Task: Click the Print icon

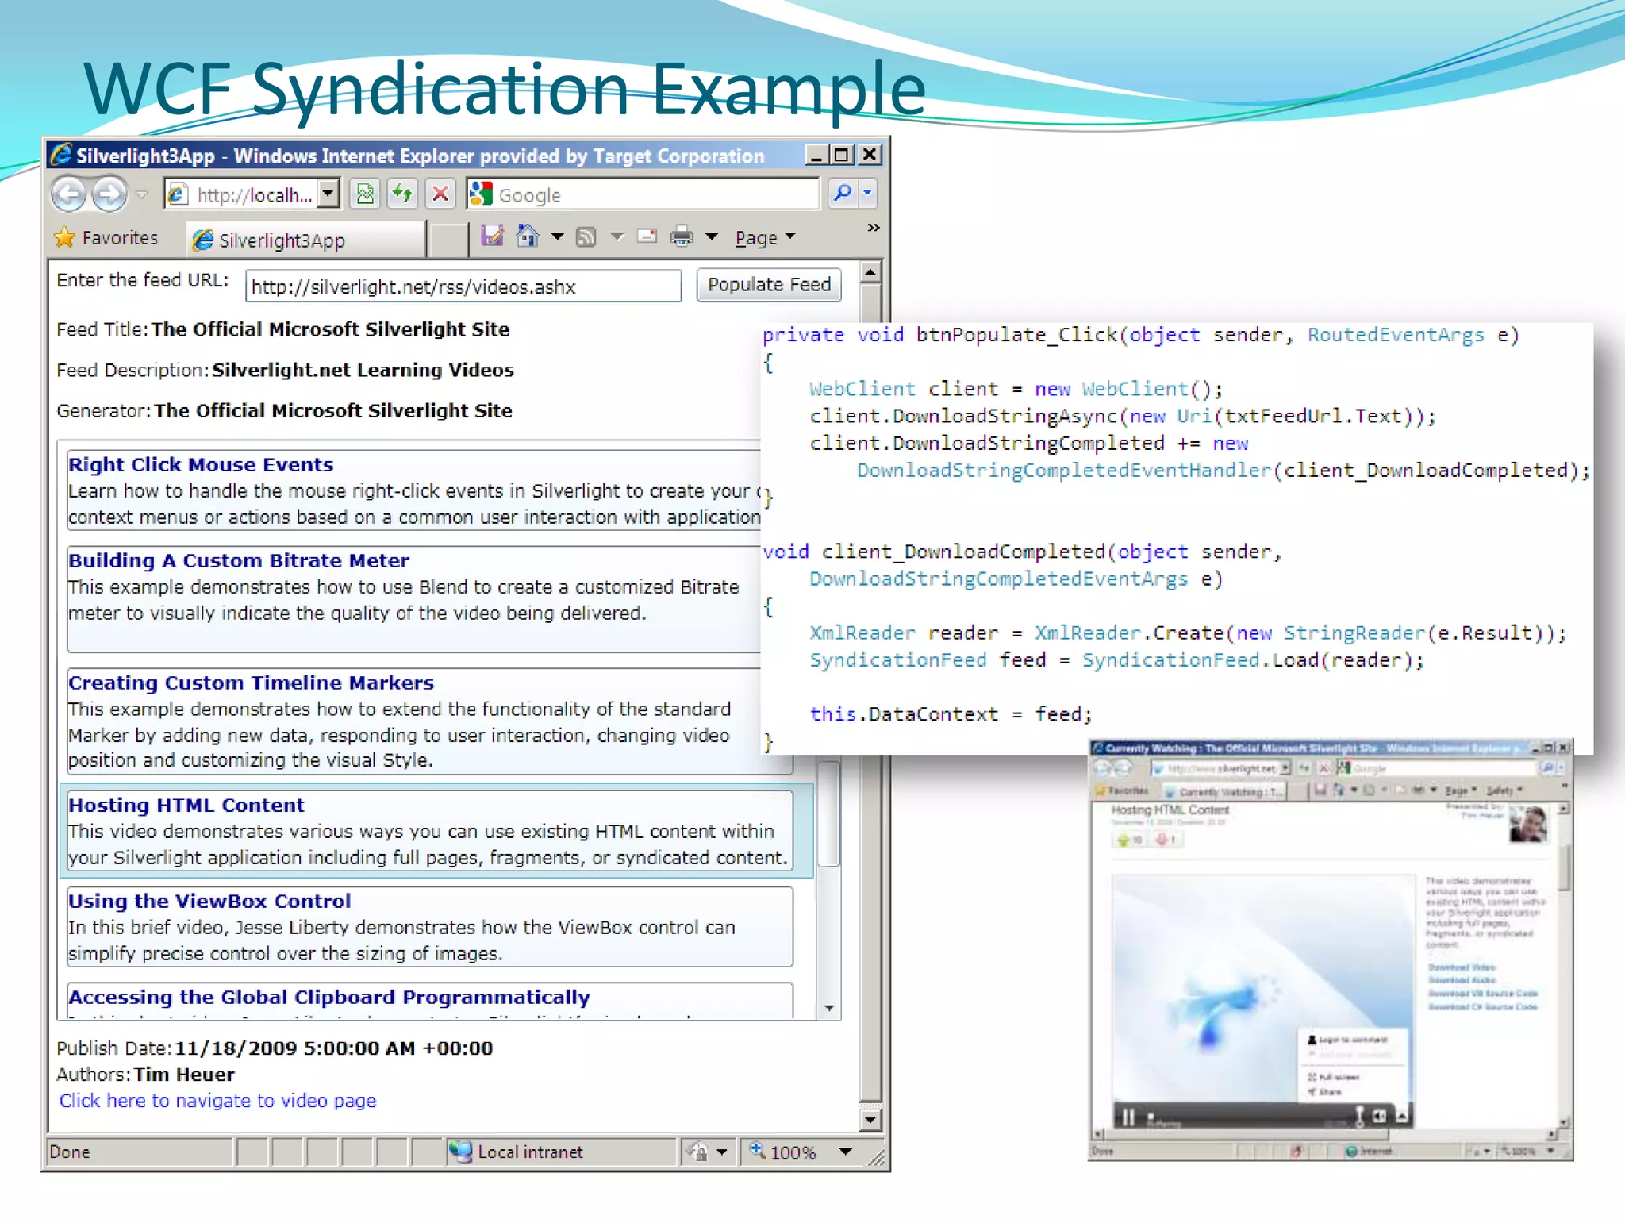Action: pyautogui.click(x=682, y=236)
